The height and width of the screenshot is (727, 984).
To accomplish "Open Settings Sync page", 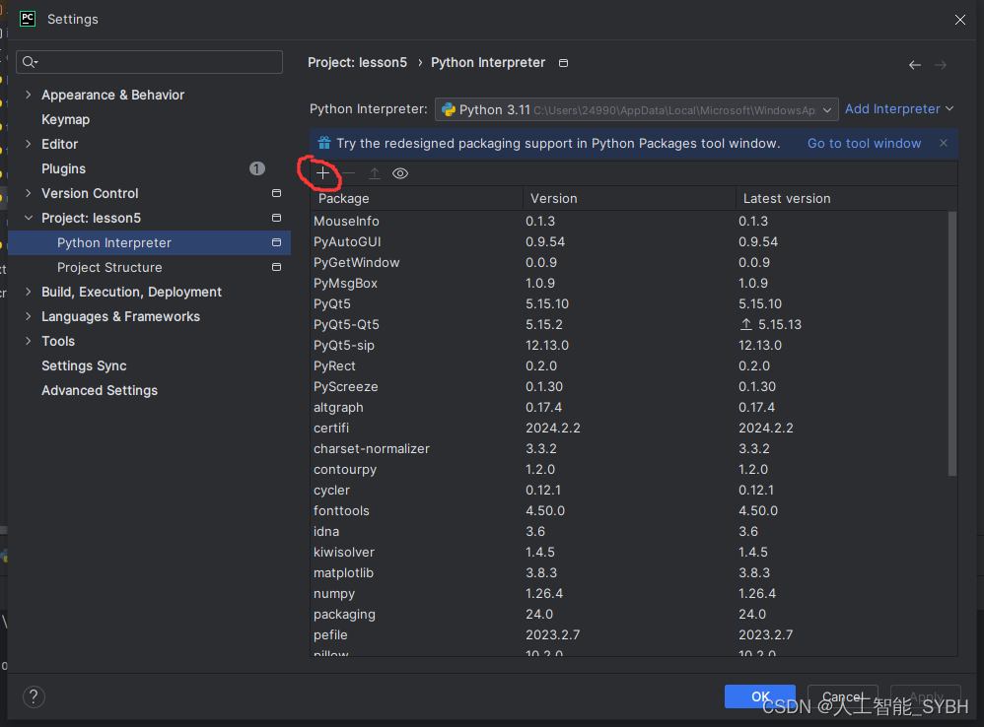I will pos(84,365).
